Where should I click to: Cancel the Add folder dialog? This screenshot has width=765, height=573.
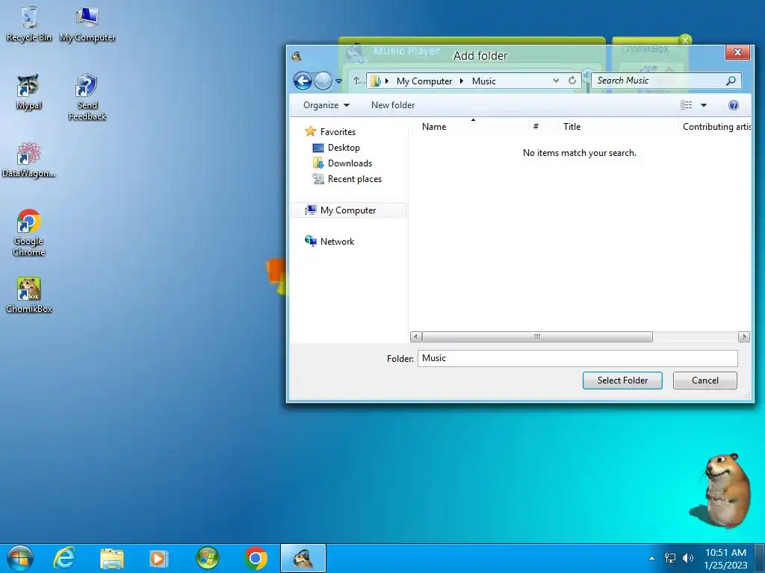point(704,381)
